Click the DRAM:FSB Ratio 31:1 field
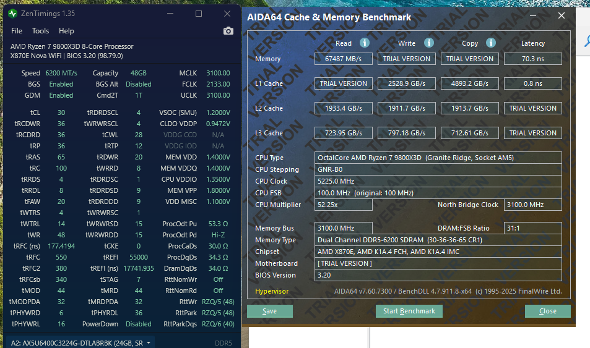The width and height of the screenshot is (590, 348). click(x=533, y=228)
